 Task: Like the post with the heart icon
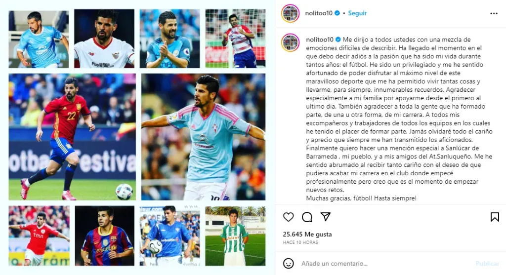[x=289, y=217]
